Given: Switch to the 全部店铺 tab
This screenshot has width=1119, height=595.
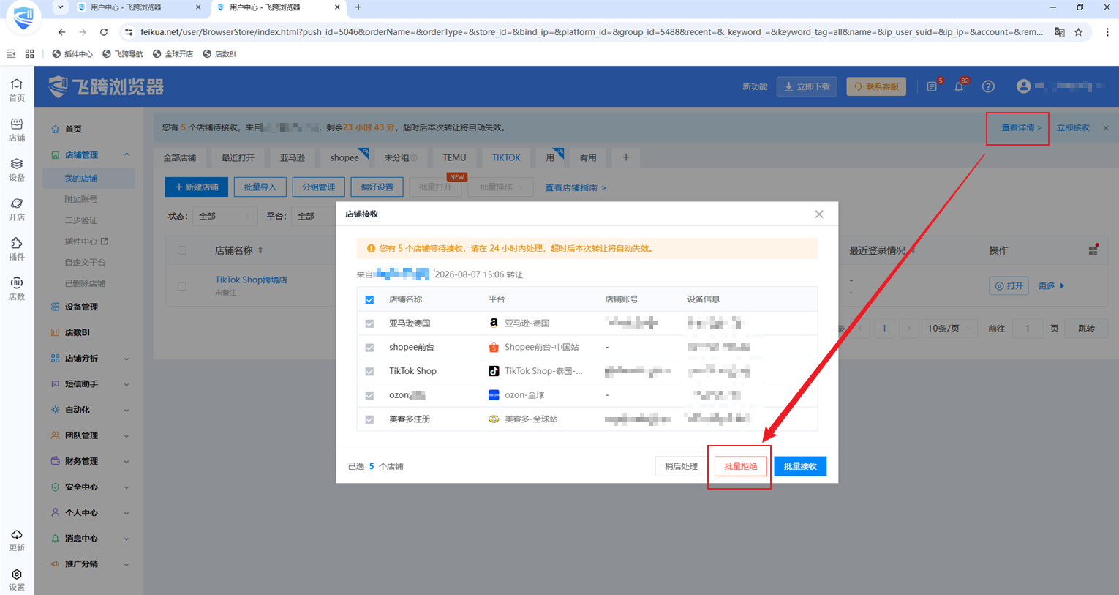Looking at the screenshot, I should (180, 158).
